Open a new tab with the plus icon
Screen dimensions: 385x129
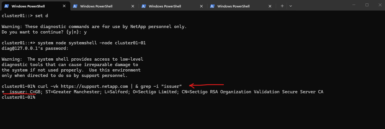(282, 6)
